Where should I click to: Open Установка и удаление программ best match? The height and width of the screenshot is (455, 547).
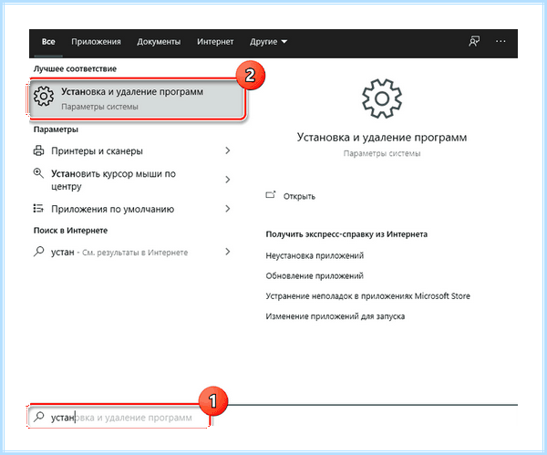pyautogui.click(x=137, y=98)
